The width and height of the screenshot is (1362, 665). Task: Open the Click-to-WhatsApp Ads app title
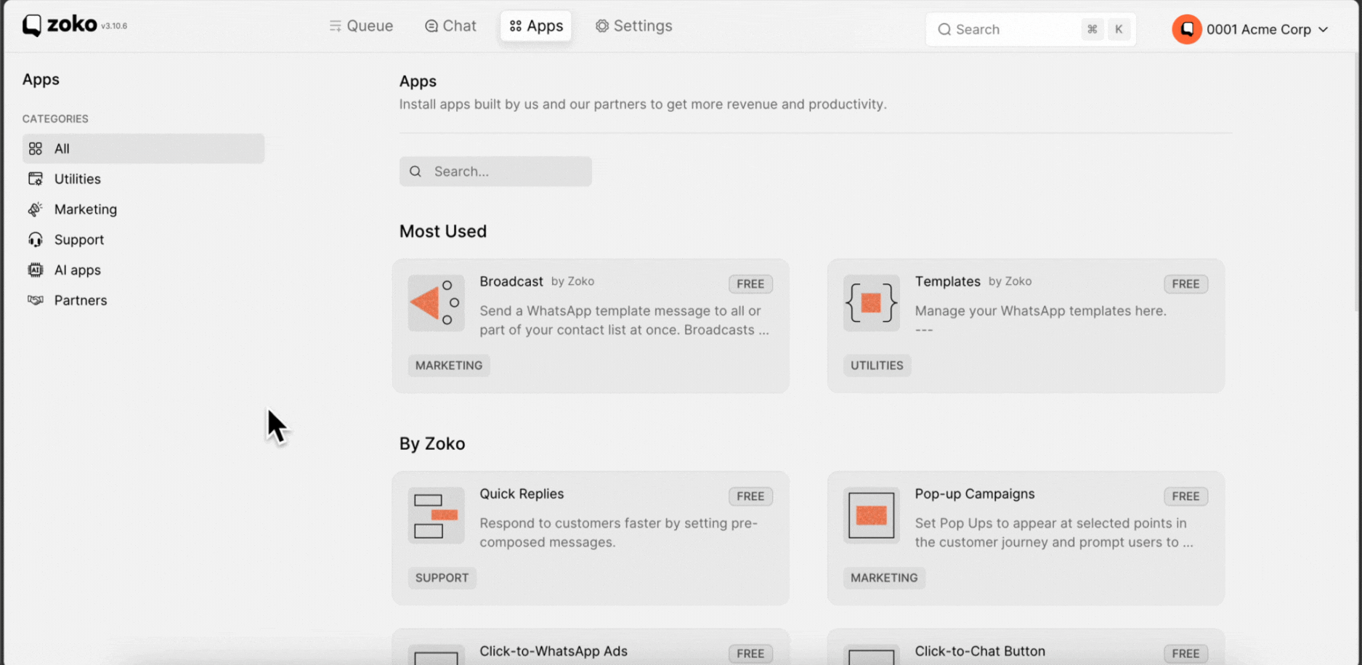tap(554, 651)
